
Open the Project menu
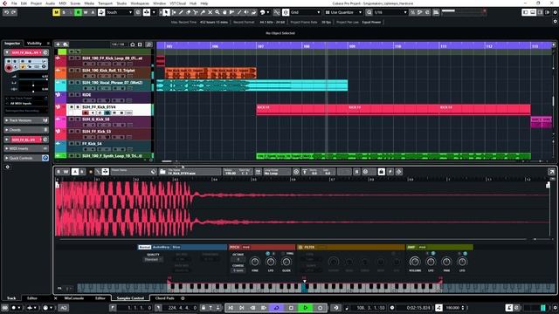coord(36,3)
